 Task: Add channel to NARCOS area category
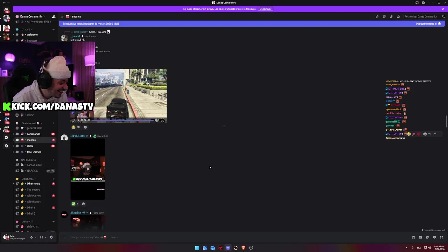click(54, 160)
